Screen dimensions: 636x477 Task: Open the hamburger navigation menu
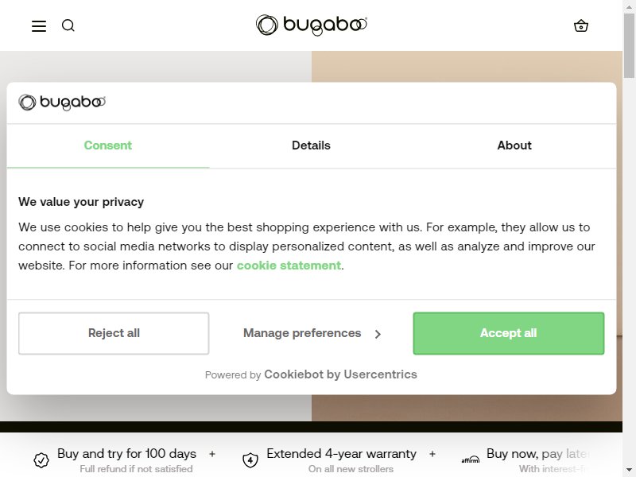(x=39, y=26)
